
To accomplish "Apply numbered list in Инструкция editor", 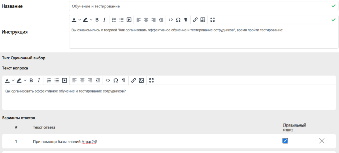I will pyautogui.click(x=114, y=20).
